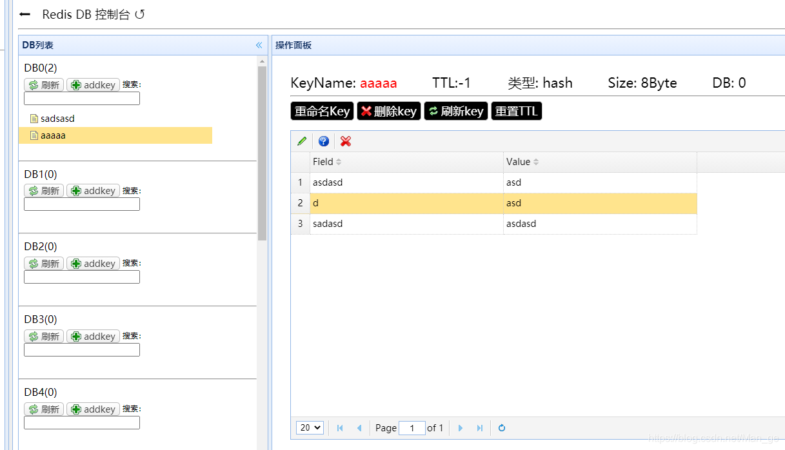Screen dimensions: 785x450
Task: Click the DB1(0) heading
Action: click(41, 174)
